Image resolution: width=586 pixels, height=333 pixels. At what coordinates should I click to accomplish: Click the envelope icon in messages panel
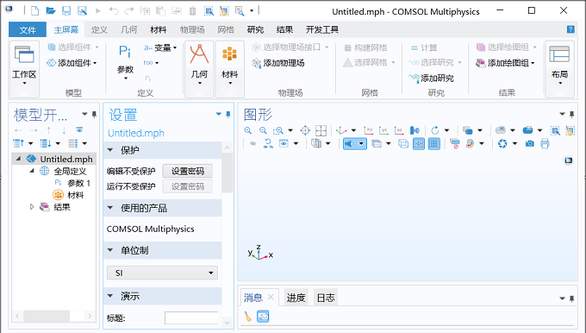[x=263, y=317]
